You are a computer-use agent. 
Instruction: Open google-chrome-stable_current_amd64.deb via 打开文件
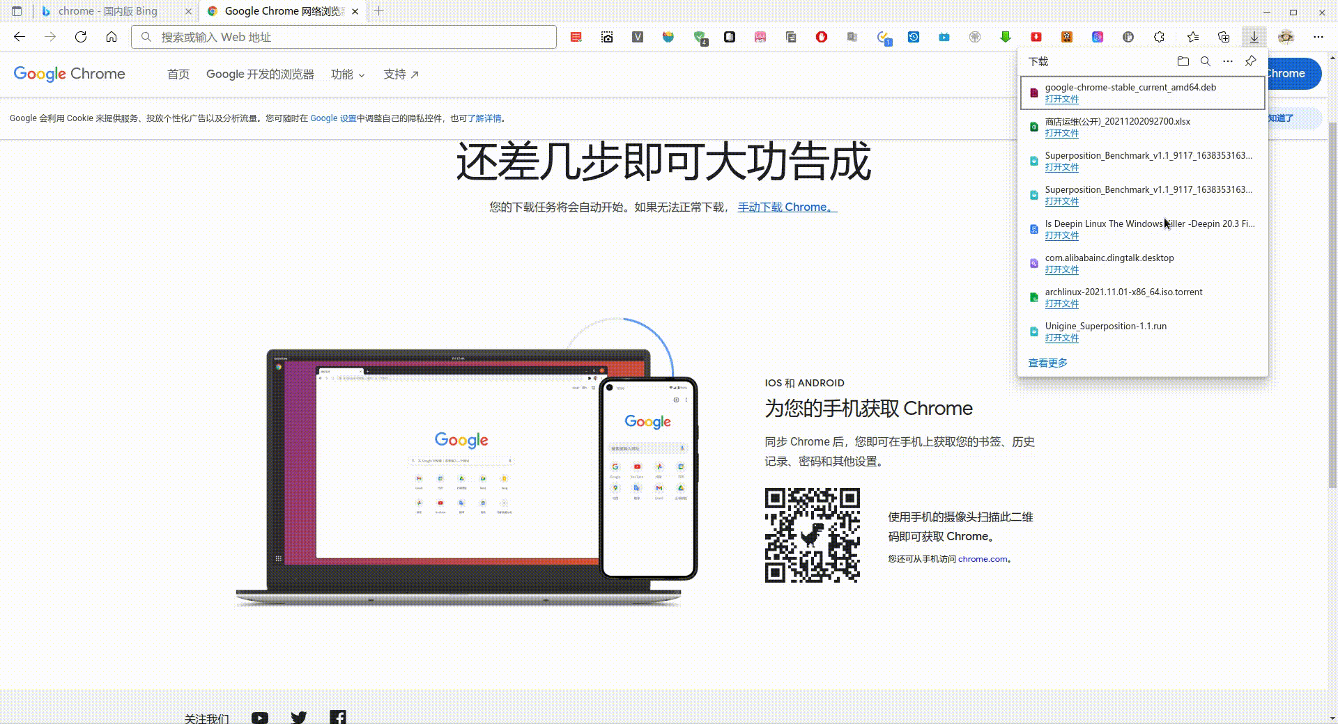point(1061,99)
